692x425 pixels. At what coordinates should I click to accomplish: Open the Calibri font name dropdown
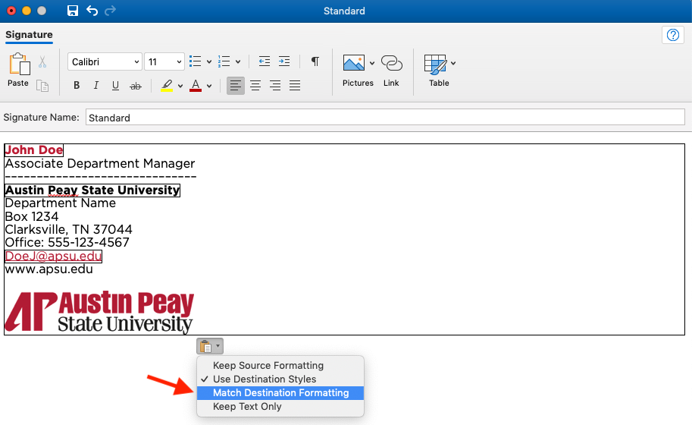[x=105, y=62]
